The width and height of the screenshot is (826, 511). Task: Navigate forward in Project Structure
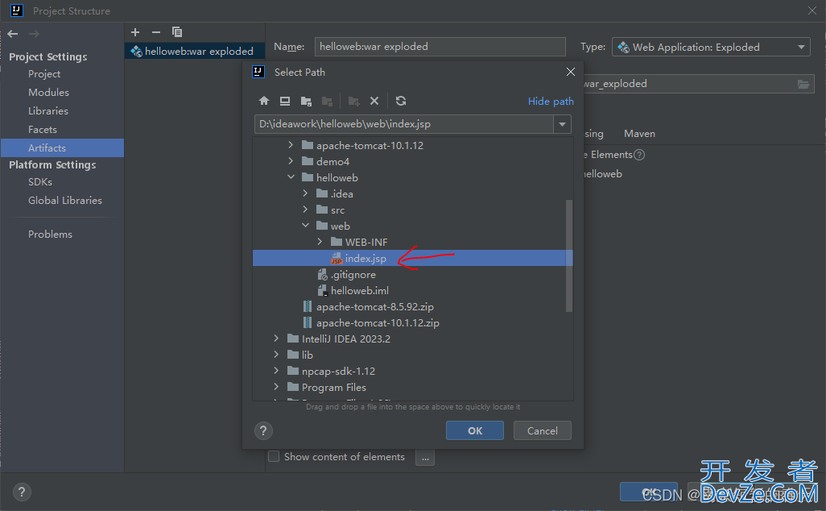click(x=35, y=34)
